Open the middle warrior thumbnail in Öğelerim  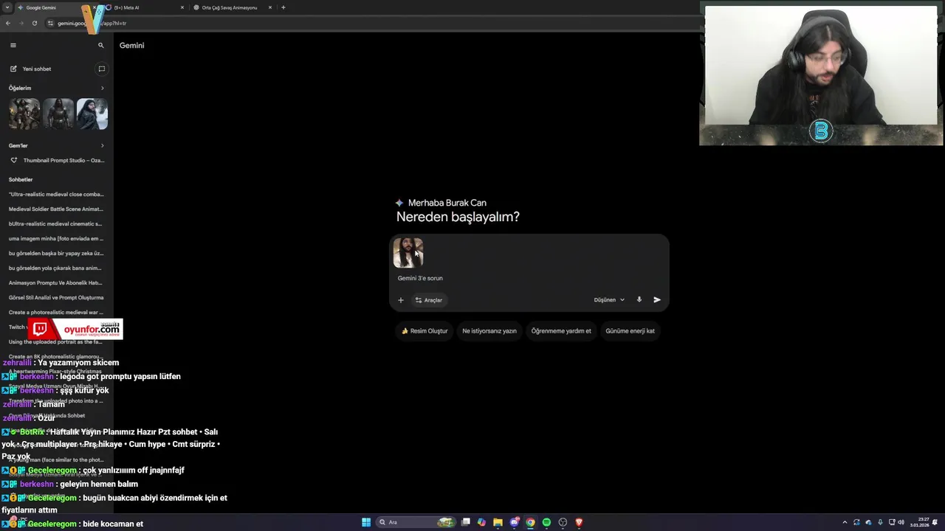[58, 114]
